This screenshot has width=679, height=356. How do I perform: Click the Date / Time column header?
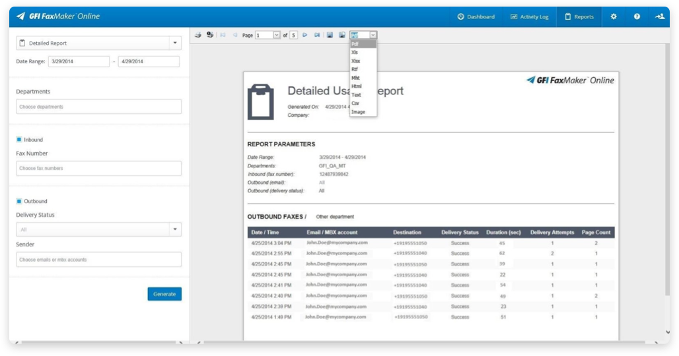coord(265,233)
